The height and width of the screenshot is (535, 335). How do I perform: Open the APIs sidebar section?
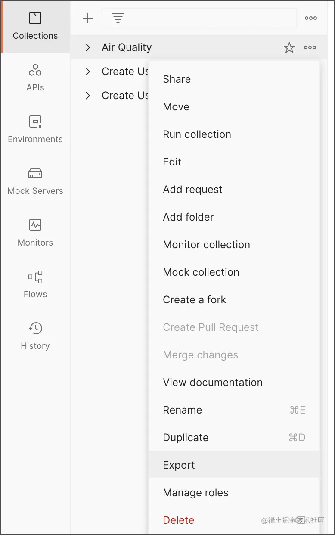click(x=35, y=78)
